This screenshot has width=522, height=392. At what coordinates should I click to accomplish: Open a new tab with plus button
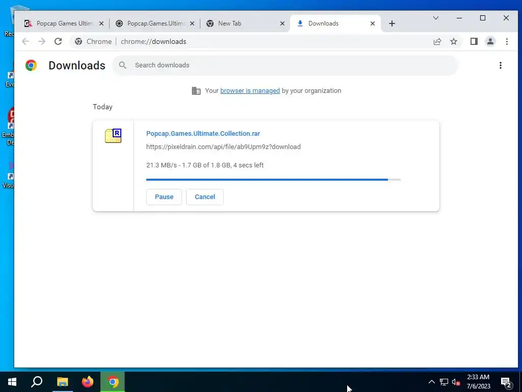(392, 23)
